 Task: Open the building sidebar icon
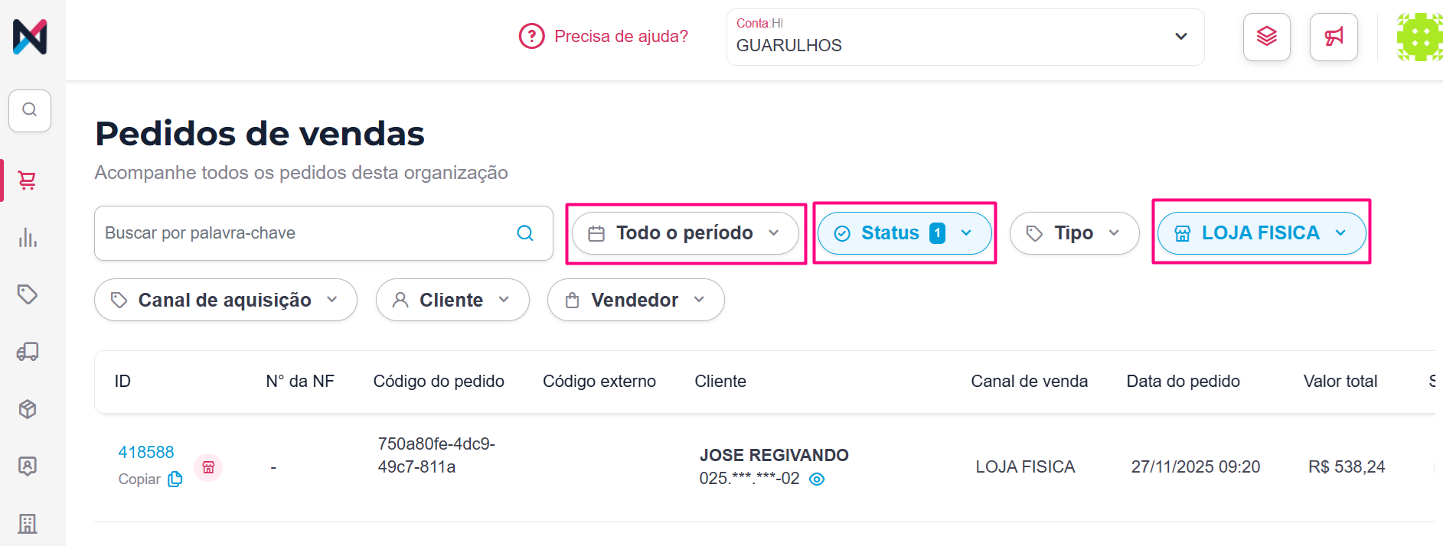[x=28, y=524]
